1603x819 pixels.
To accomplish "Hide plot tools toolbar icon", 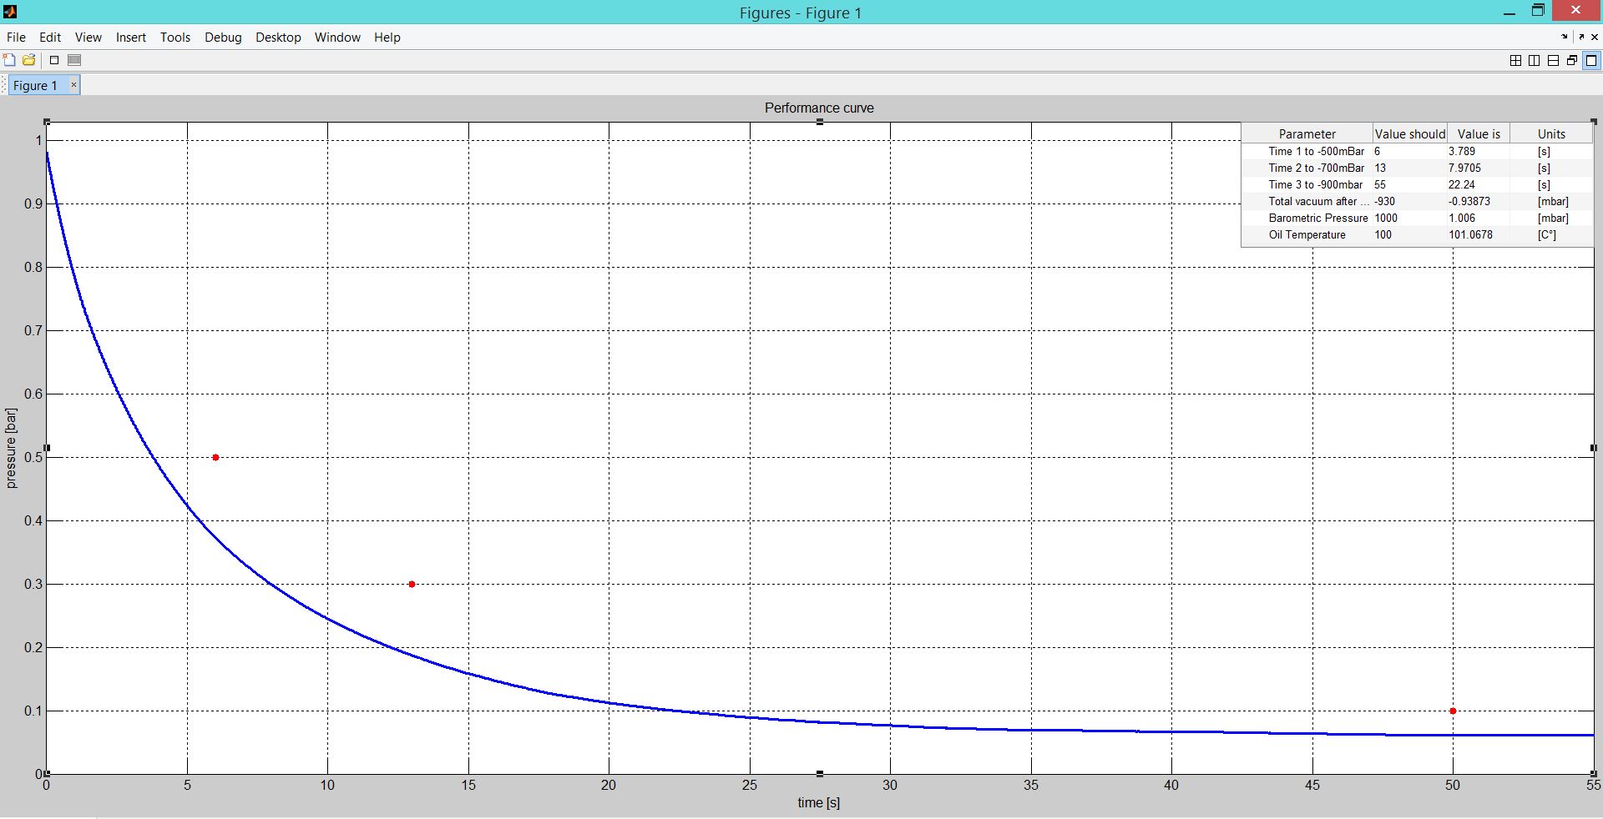I will pos(54,60).
